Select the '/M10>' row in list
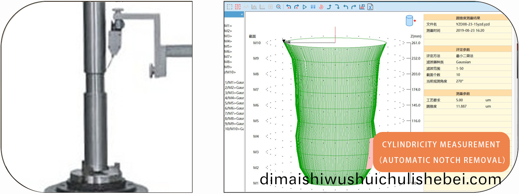The width and height of the screenshot is (519, 194). pos(230,72)
